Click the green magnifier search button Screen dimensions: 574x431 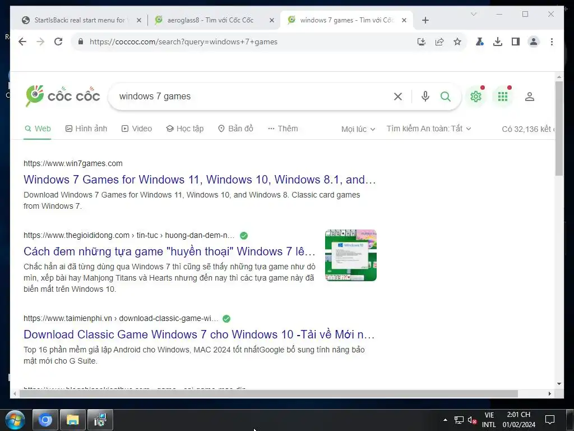point(446,97)
